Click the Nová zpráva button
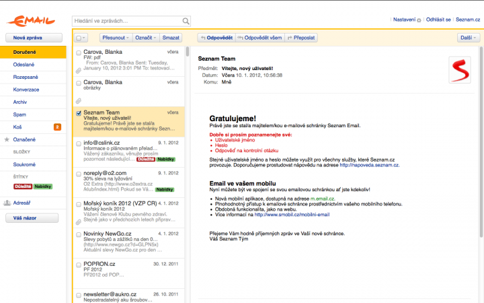This screenshot has width=484, height=303. pos(34,38)
